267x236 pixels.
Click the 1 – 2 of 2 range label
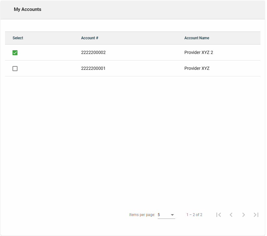pos(194,215)
